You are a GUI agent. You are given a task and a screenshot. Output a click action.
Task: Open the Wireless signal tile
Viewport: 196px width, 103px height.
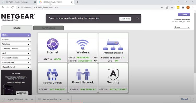click(x=83, y=47)
